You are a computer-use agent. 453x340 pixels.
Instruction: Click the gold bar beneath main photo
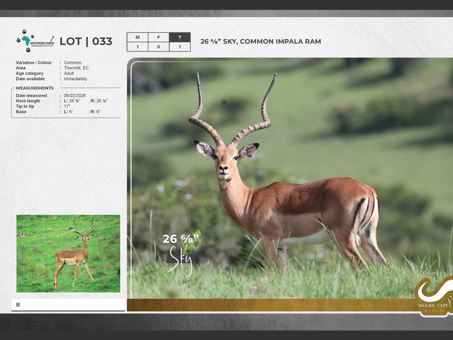click(x=269, y=305)
